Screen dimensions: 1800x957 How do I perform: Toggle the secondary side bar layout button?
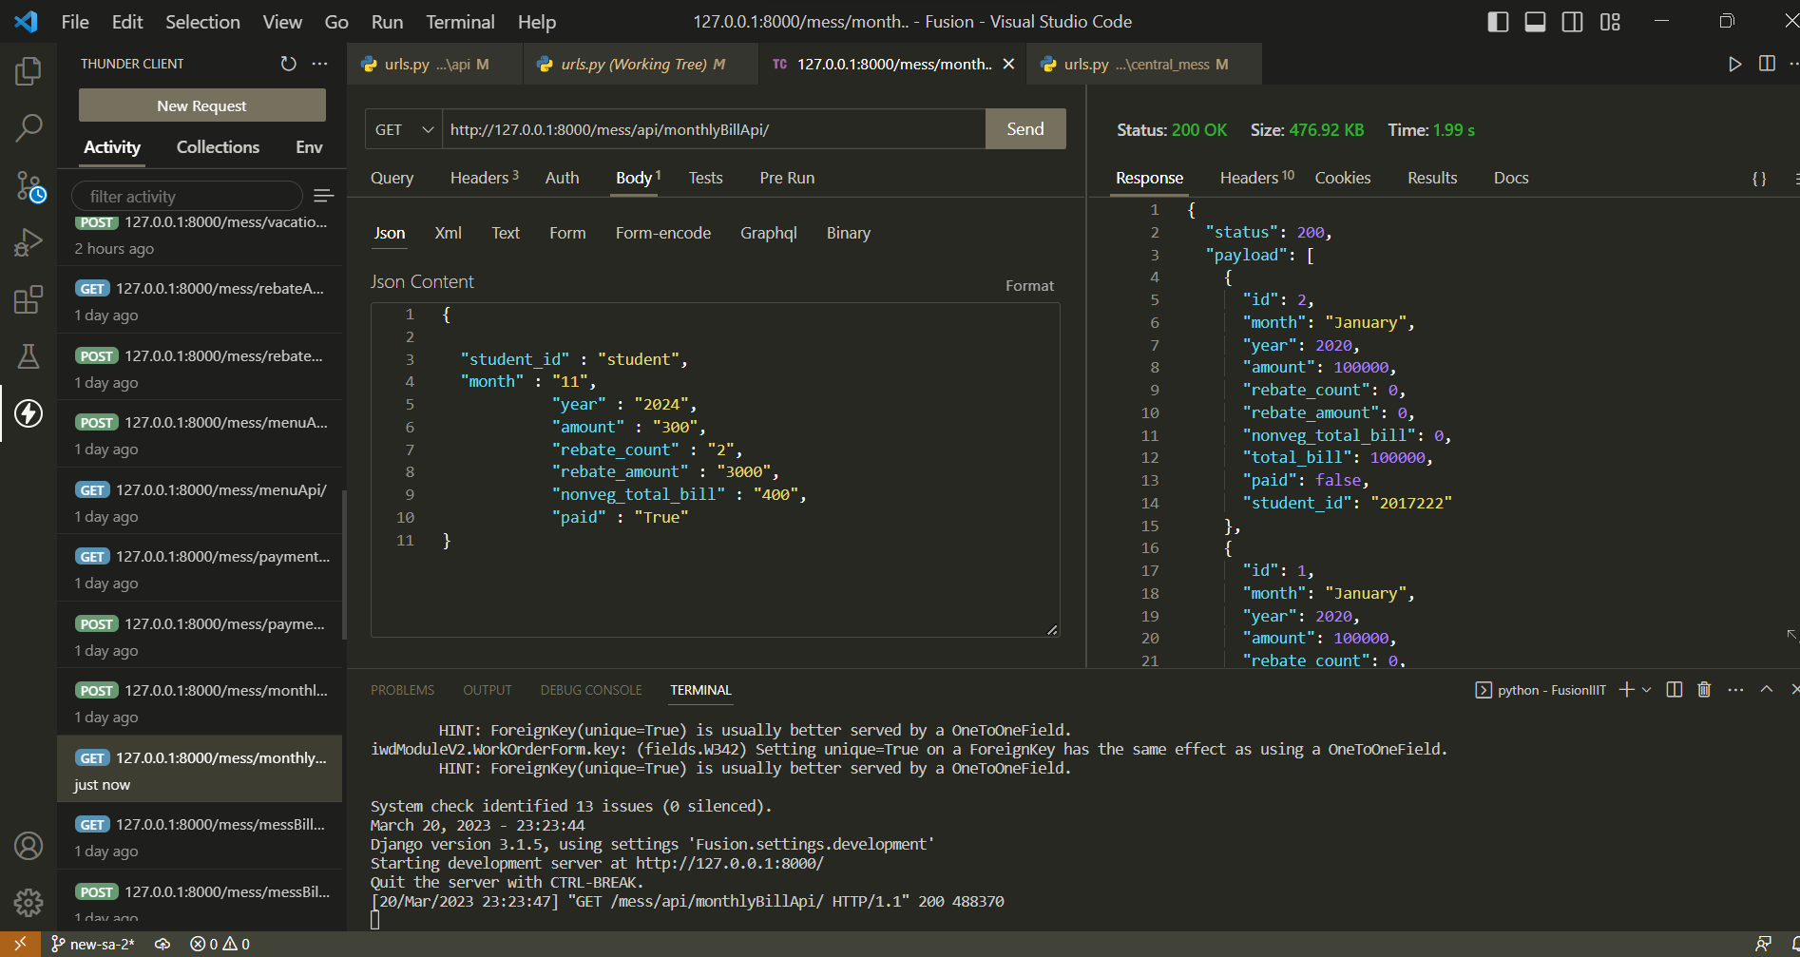[1572, 22]
